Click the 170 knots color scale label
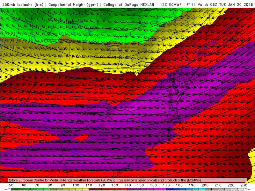Screen dimensions: 255x191 (166, 185)
